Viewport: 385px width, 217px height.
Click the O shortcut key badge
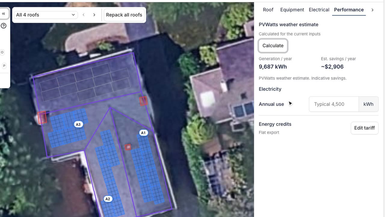click(2, 52)
